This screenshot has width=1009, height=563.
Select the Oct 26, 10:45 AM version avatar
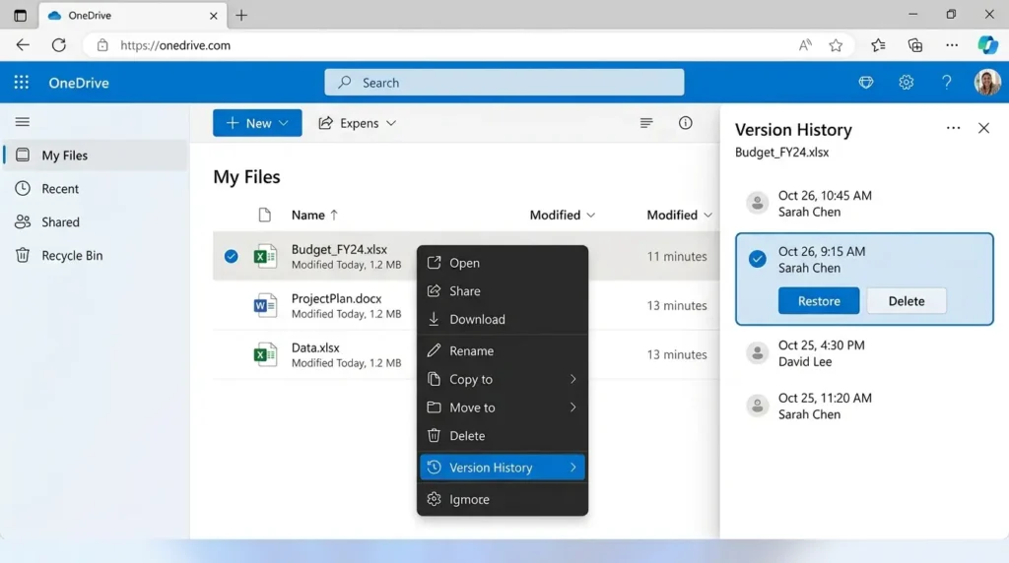point(758,203)
